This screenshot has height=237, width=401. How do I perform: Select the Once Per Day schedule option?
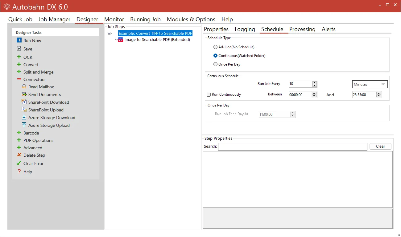pyautogui.click(x=216, y=64)
